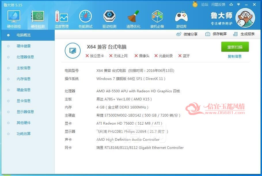Click 重新扫描 rescan button

235,47
